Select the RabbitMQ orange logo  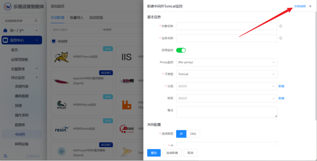(x=127, y=105)
